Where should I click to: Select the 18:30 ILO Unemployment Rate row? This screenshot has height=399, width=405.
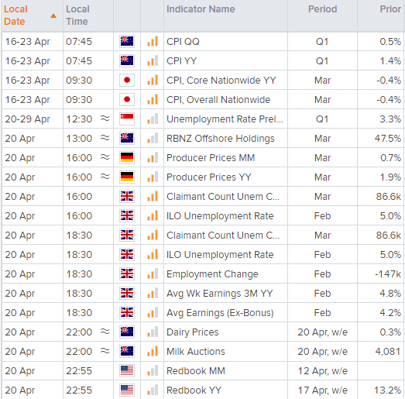[203, 255]
